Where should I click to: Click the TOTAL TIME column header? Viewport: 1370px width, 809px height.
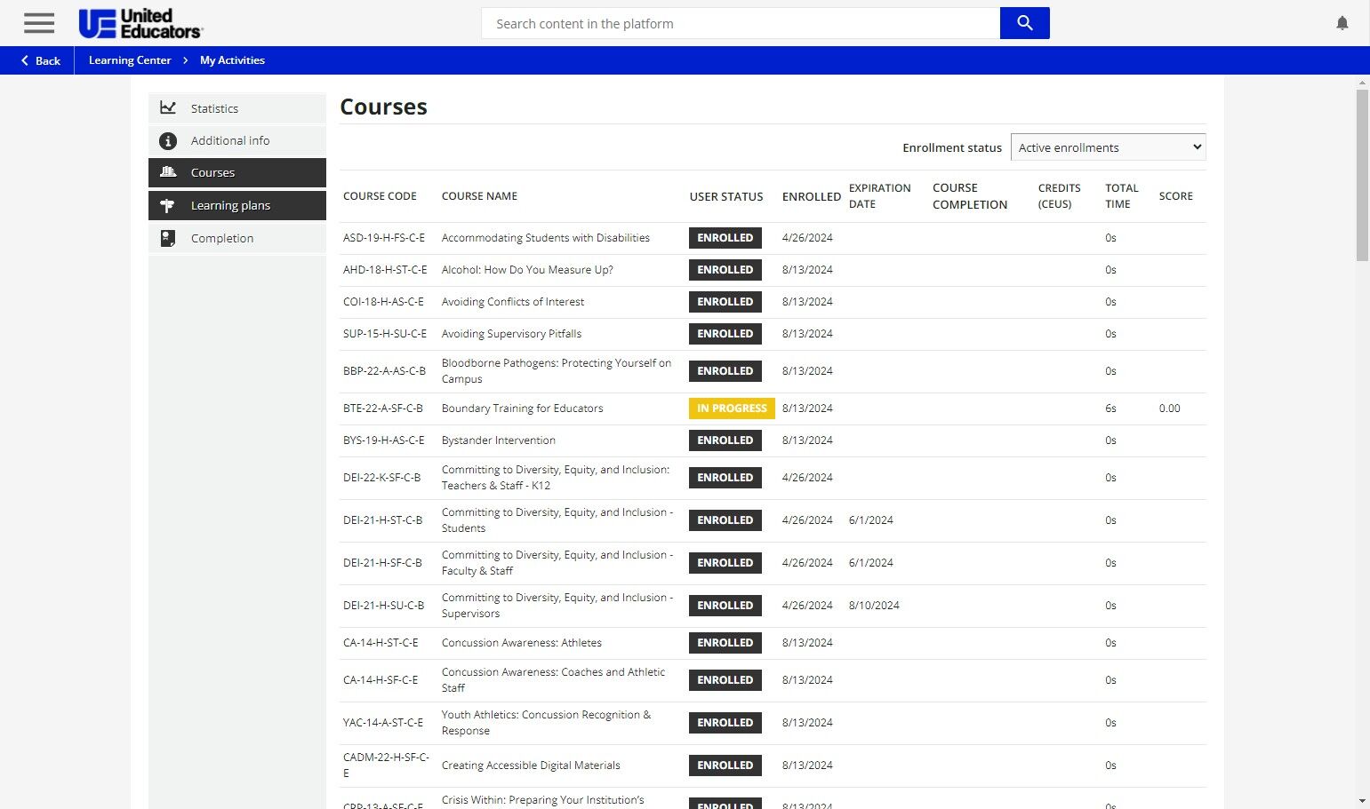1122,196
